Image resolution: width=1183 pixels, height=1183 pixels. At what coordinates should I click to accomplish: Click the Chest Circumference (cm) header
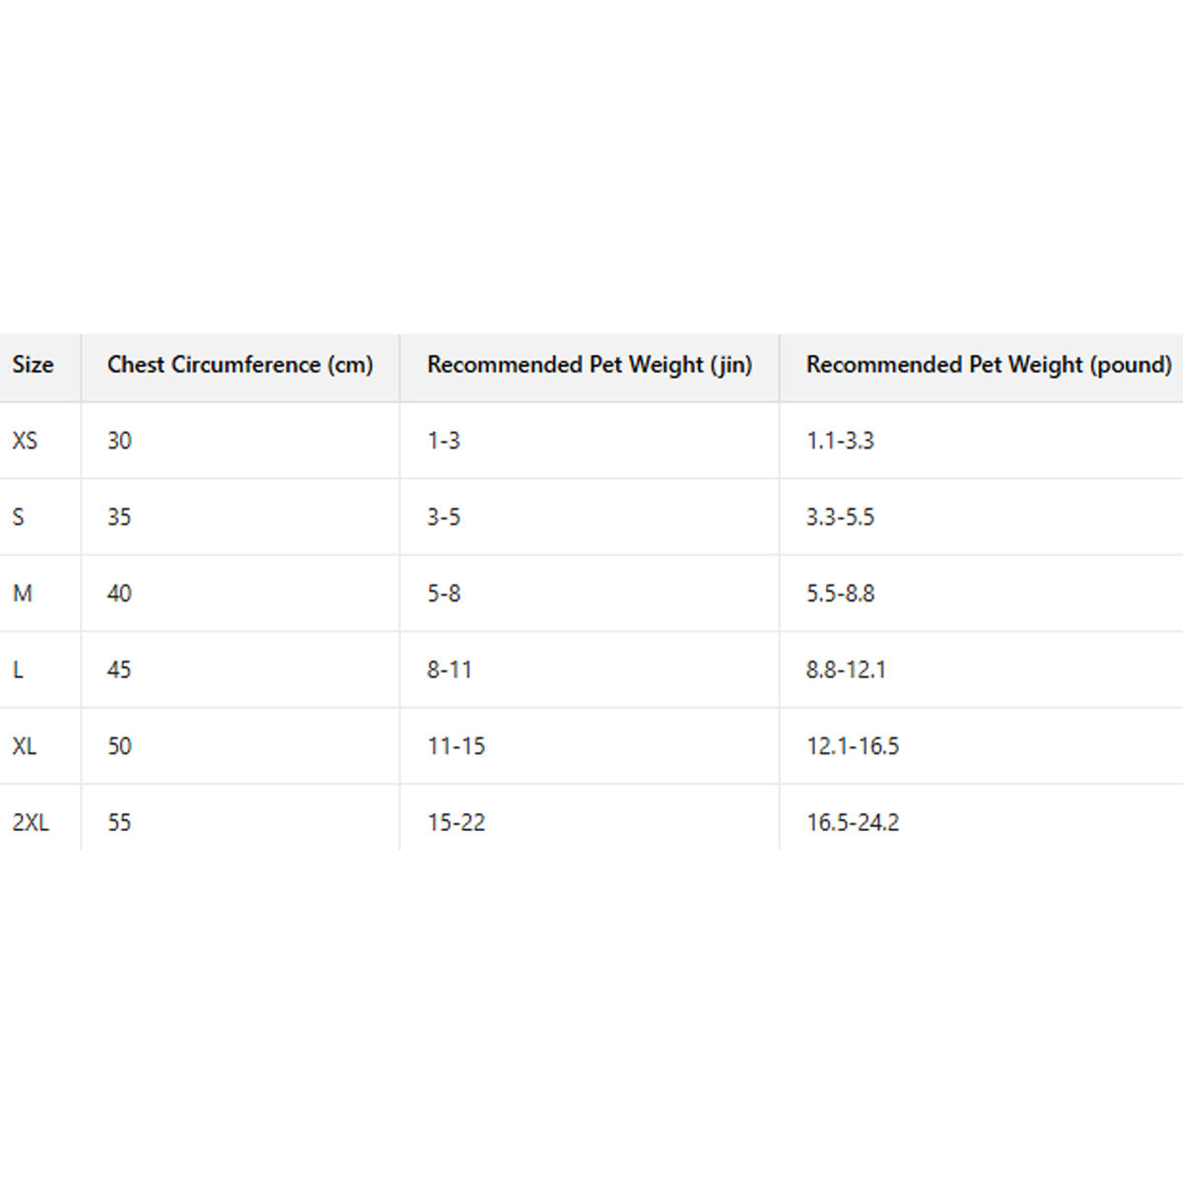pyautogui.click(x=240, y=365)
